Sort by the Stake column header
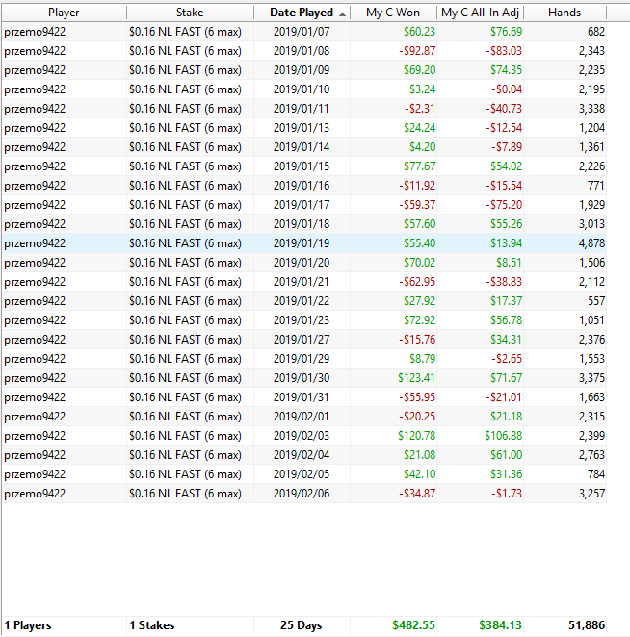Viewport: 630px width, 637px height. point(190,13)
